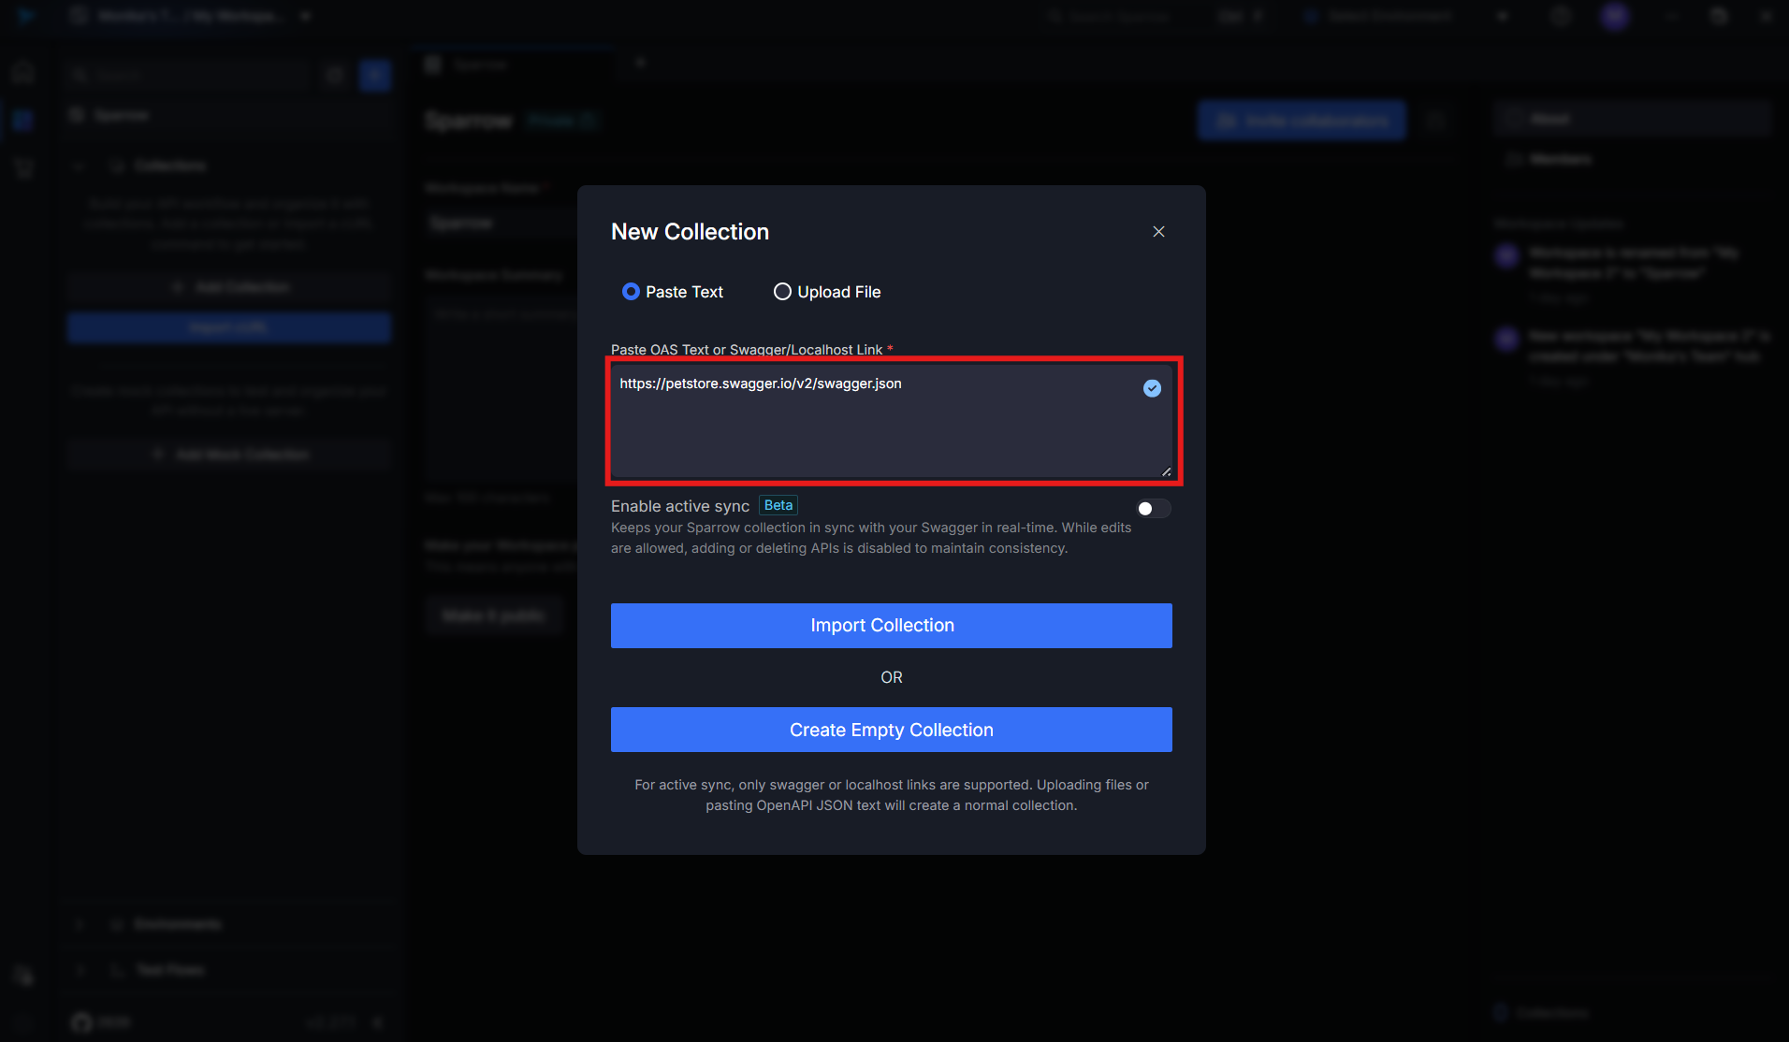Click Add Mock Collection in the sidebar
The image size is (1789, 1042).
[229, 455]
